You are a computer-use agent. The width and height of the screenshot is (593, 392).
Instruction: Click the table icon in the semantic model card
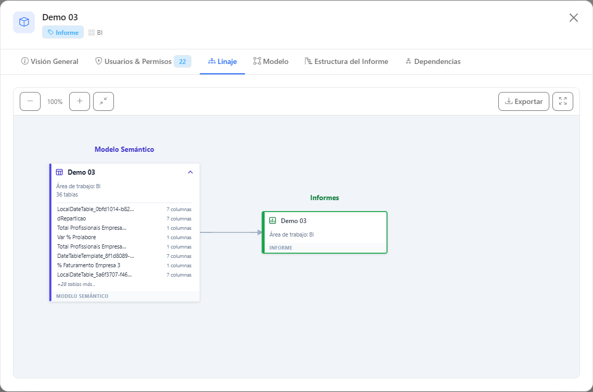coord(59,173)
